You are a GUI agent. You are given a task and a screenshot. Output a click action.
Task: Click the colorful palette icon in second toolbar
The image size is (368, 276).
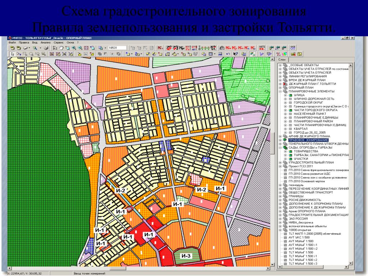tap(284, 54)
